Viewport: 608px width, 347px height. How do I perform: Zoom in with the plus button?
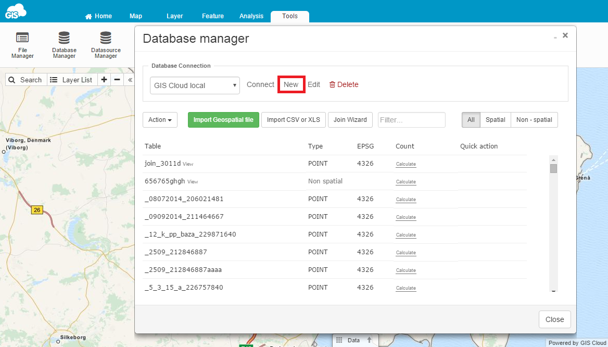pyautogui.click(x=104, y=80)
